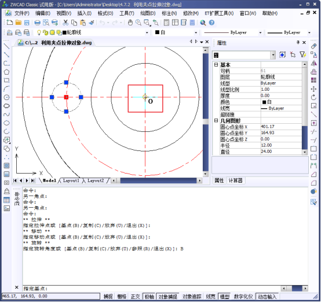
Task: Close the 属性 properties panel
Action: [x=304, y=42]
